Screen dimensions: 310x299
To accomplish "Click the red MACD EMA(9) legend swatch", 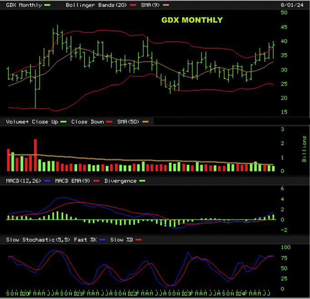I will pyautogui.click(x=96, y=181).
